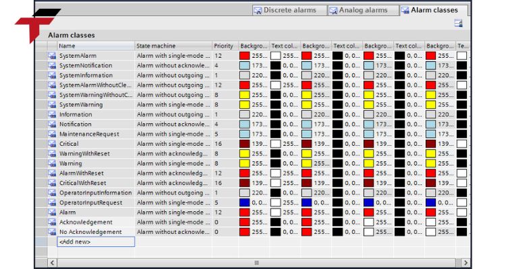Click the Alarm classes section heading
This screenshot has width=506, height=269.
(72, 35)
